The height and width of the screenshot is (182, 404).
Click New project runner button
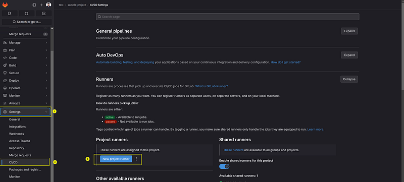click(x=116, y=159)
